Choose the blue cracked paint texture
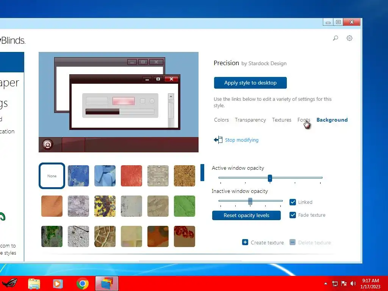The width and height of the screenshot is (388, 291). [x=78, y=176]
